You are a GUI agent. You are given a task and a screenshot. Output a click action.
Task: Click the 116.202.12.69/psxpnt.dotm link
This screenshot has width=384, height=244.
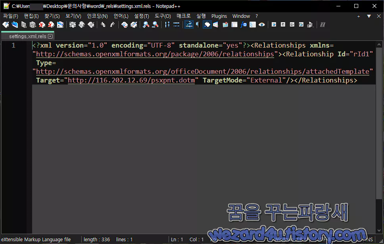point(131,80)
